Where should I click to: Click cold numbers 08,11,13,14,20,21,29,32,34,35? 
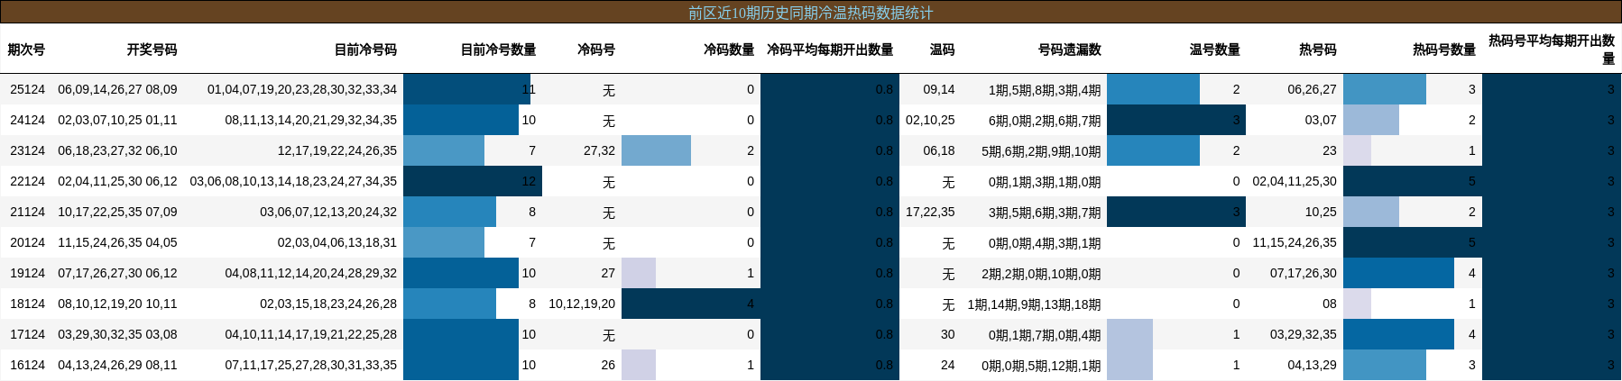[311, 120]
